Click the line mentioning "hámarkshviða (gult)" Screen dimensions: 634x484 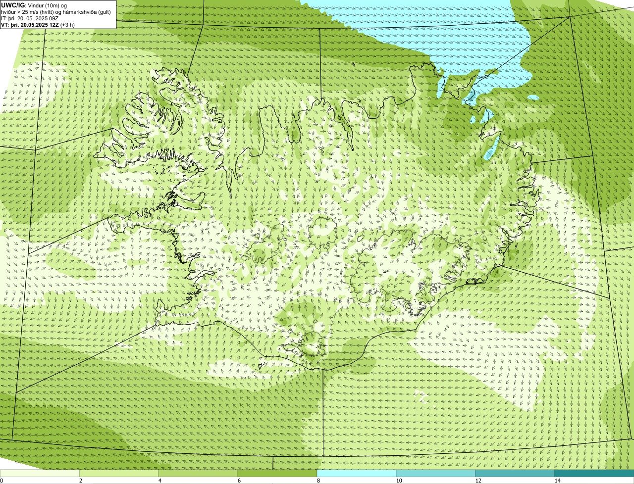[56, 12]
